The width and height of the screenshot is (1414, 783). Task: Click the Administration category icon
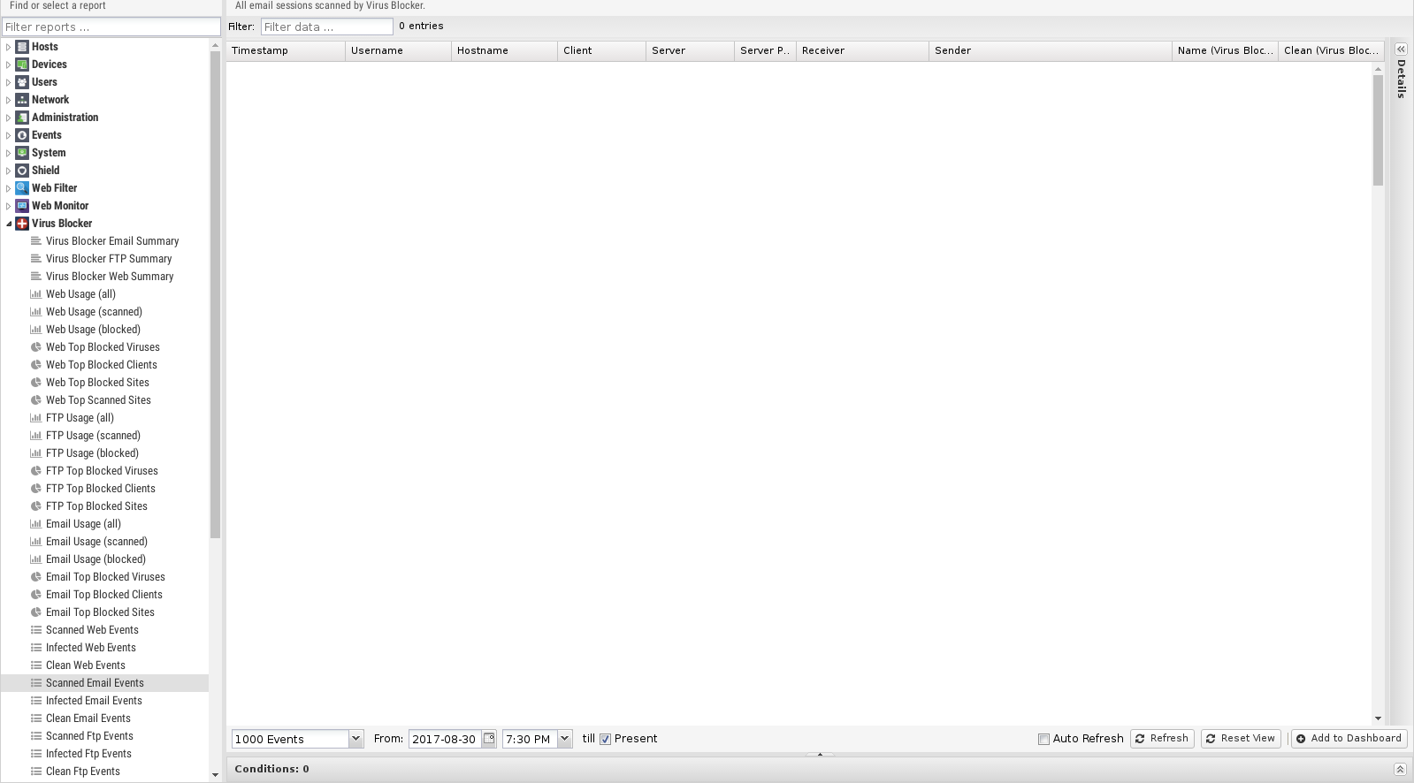tap(22, 118)
